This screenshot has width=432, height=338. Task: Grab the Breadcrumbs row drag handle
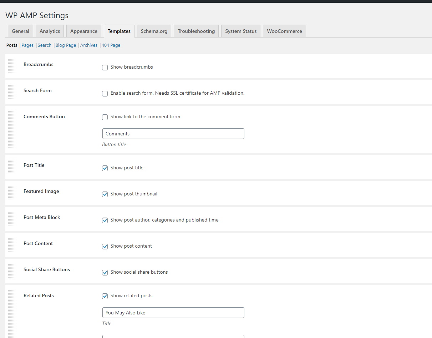12,66
